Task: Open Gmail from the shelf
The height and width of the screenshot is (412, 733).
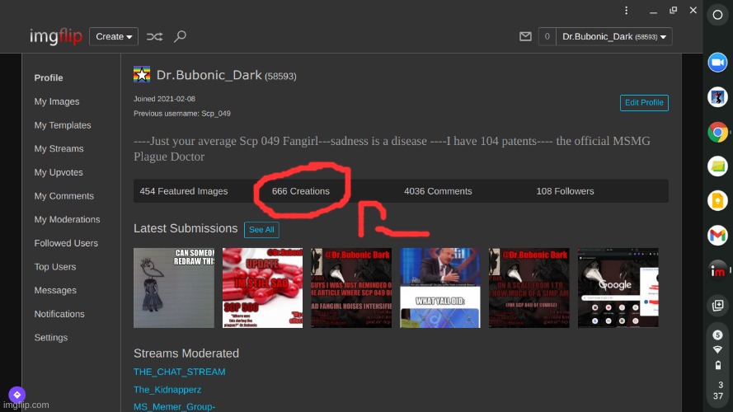Action: click(717, 236)
